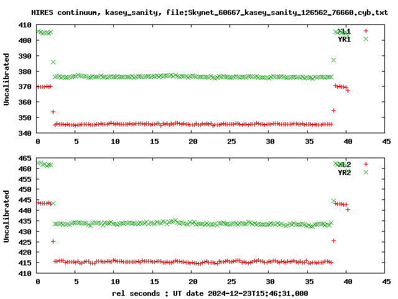This screenshot has height=299, width=398.
Task: Click the 350 tick label on top plot
Action: 25,118
